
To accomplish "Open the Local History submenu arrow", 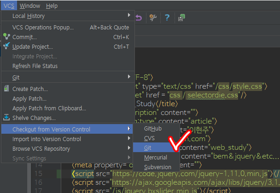I will [129, 15].
